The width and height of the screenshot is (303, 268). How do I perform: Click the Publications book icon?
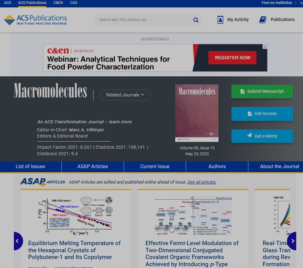point(263,19)
